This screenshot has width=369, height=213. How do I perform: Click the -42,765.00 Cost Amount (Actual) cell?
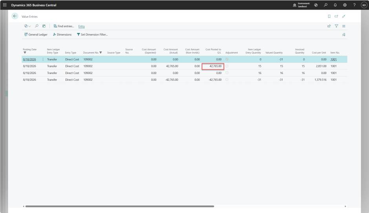(x=172, y=80)
